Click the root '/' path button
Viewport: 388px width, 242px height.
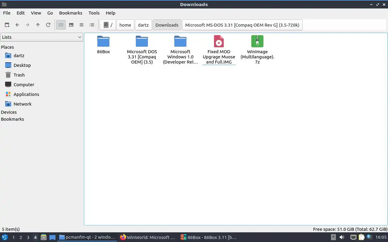point(108,25)
